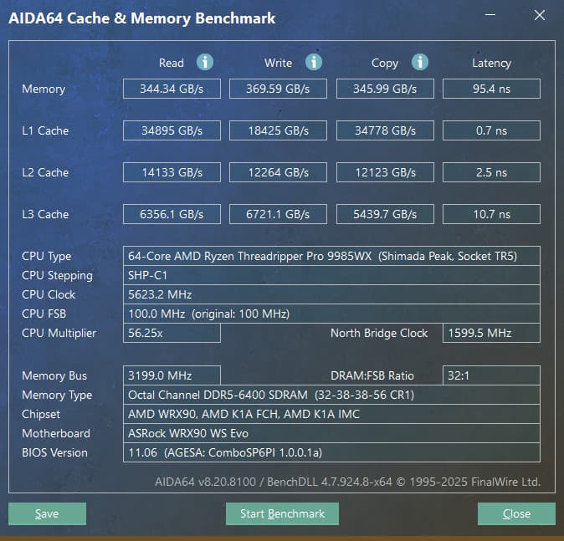The height and width of the screenshot is (541, 564).
Task: Click the info icon beside Write
Action: point(314,63)
